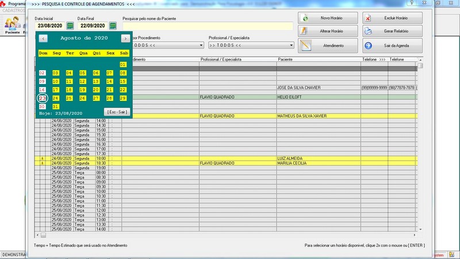Select day 24 in the calendar
460x259 pixels.
55,98
